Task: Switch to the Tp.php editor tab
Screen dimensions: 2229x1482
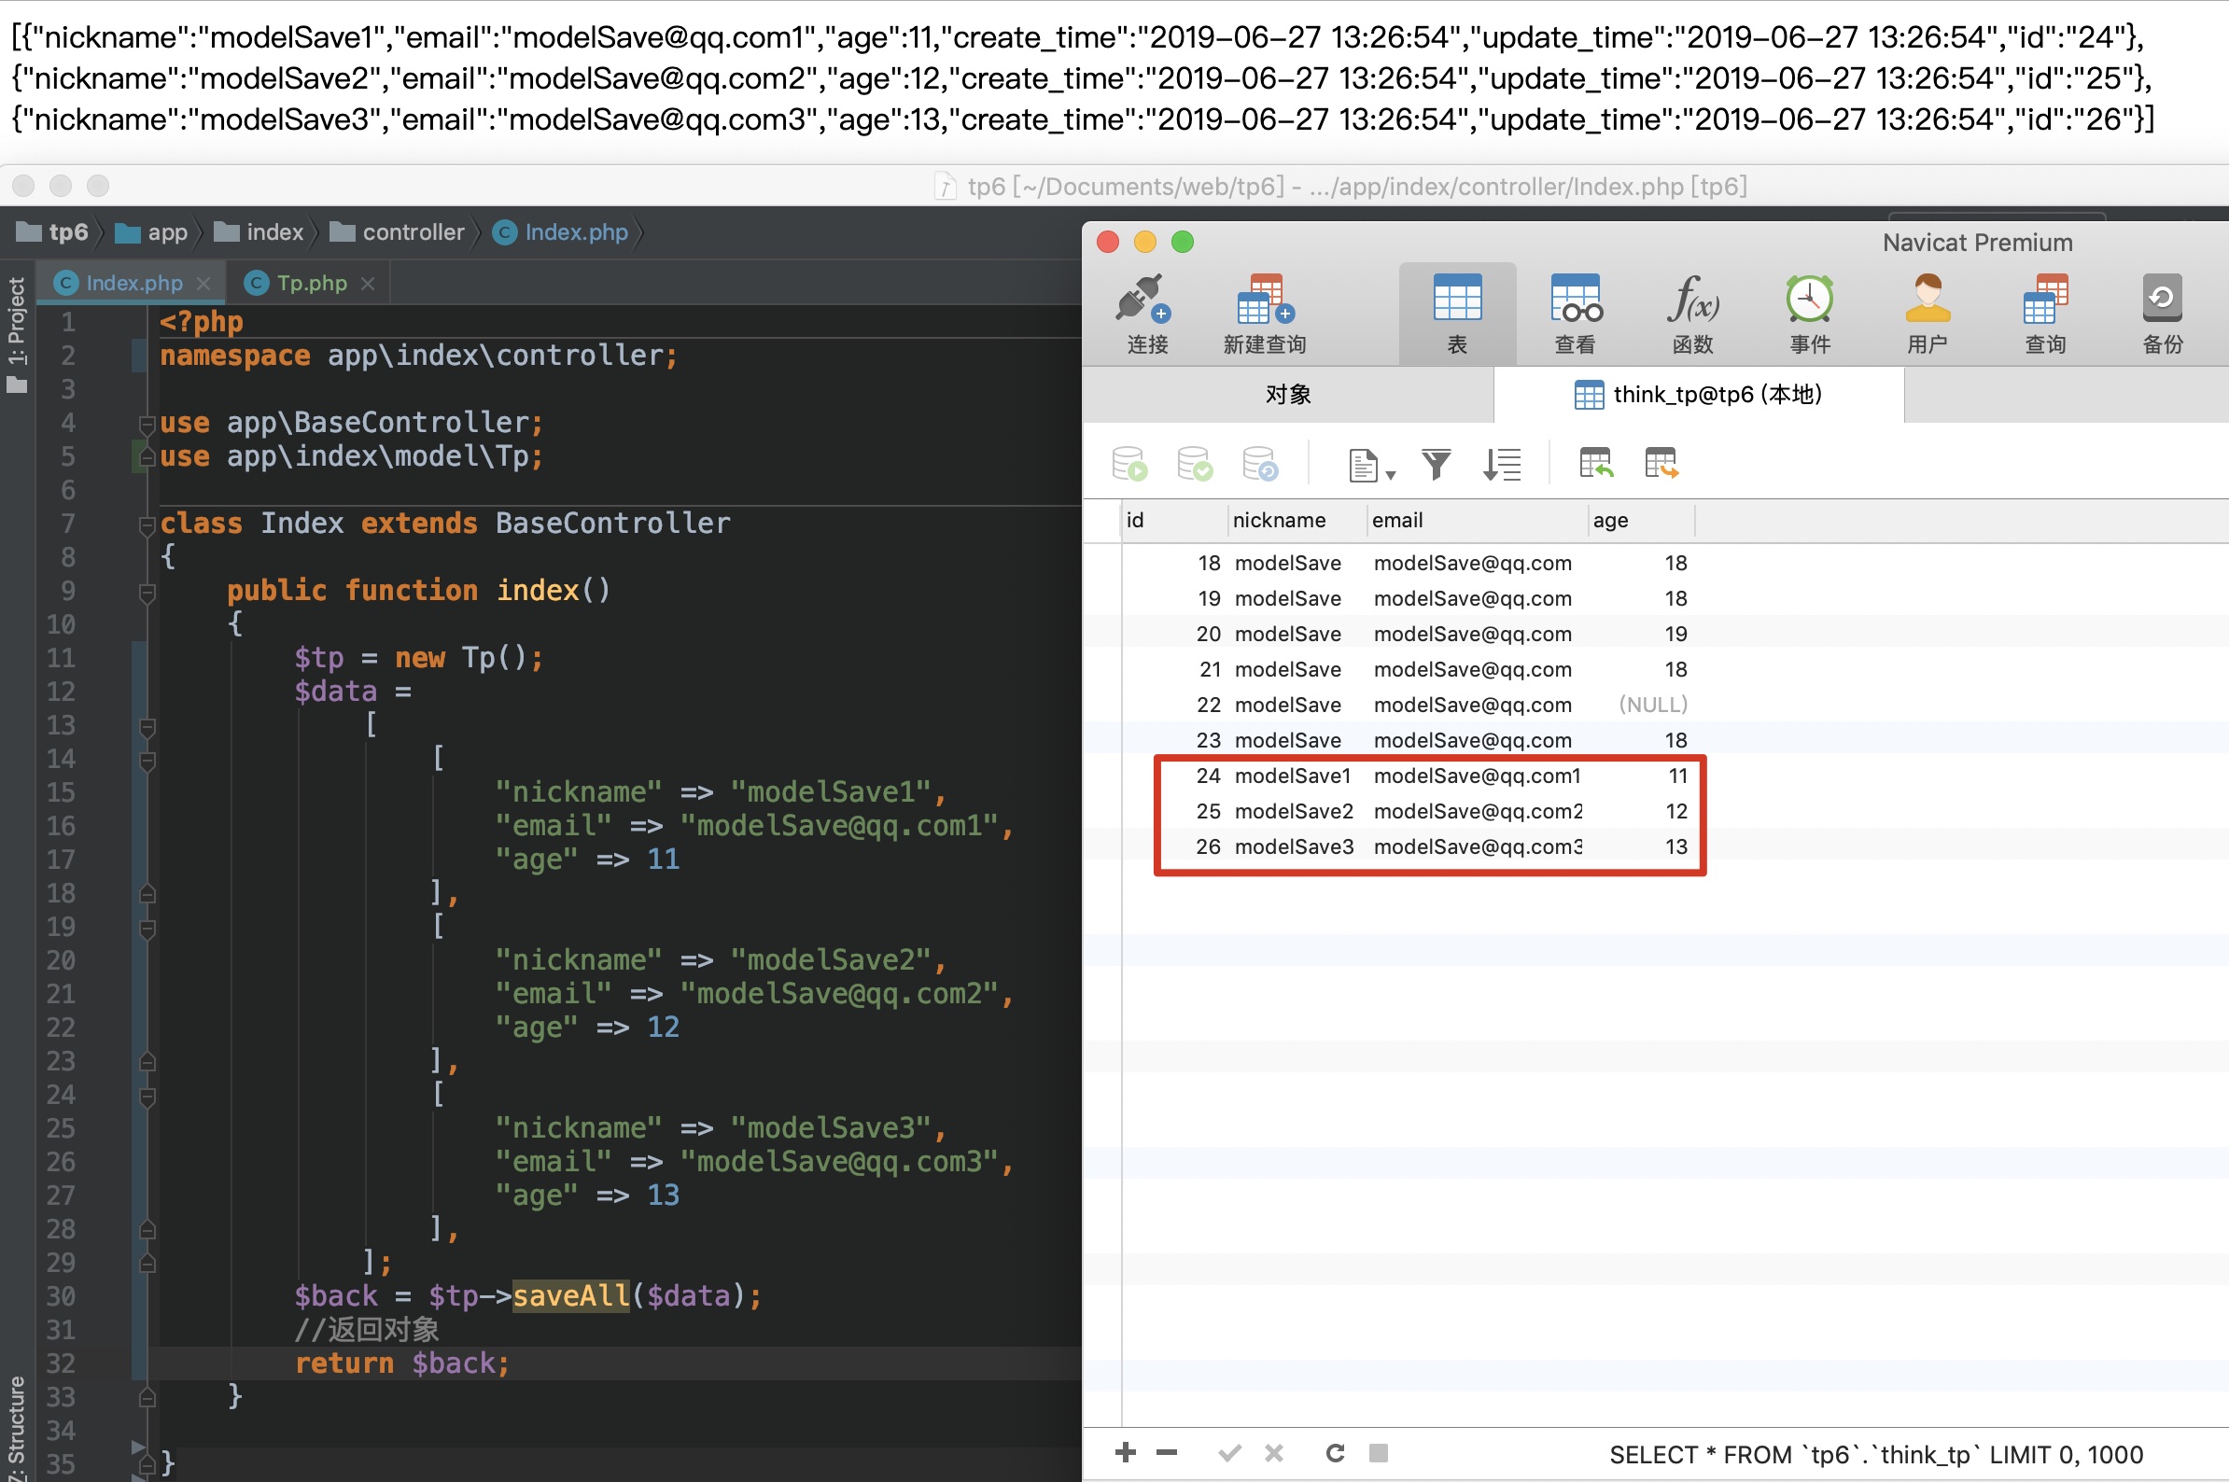Action: pyautogui.click(x=311, y=283)
